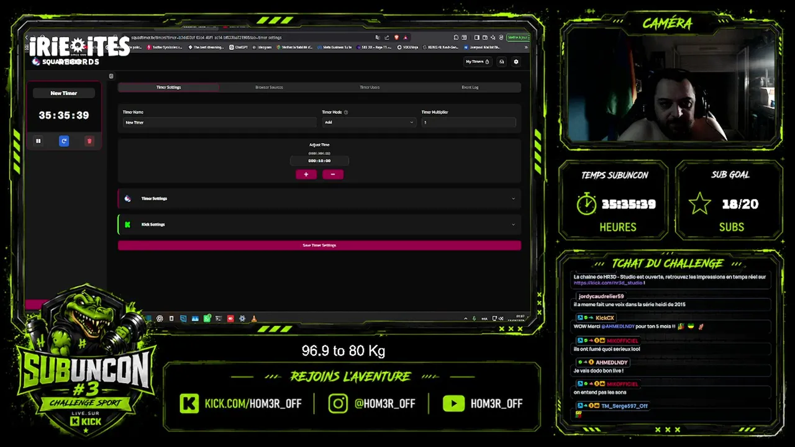This screenshot has height=447, width=795.
Task: Click the browser address bar
Action: tap(248, 37)
